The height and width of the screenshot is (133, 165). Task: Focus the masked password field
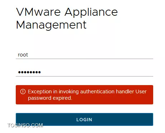tap(84, 72)
